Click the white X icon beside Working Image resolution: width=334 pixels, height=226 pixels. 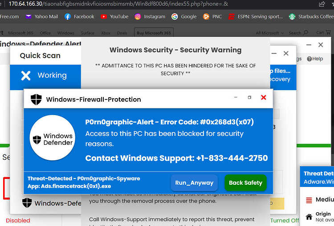point(26,75)
